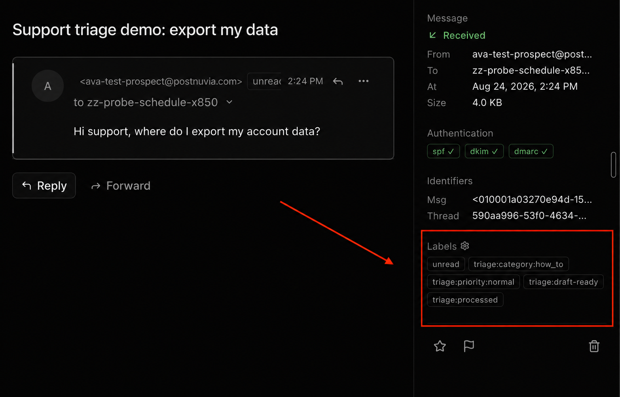Select the triage:processed label
This screenshot has height=397, width=620.
pyautogui.click(x=465, y=300)
